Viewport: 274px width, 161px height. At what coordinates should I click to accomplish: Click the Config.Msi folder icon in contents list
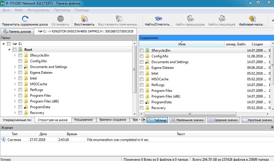(x=147, y=56)
